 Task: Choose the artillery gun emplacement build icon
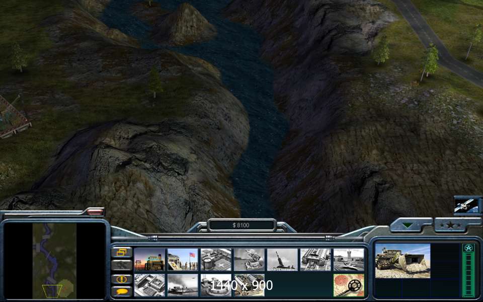pos(282,260)
